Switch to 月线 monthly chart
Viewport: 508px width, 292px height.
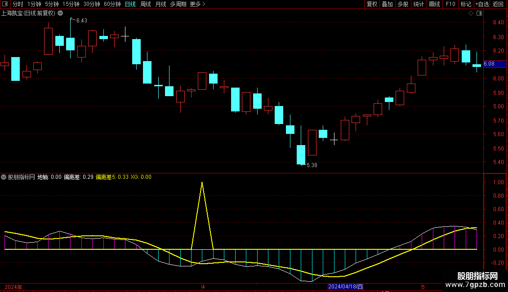click(160, 4)
